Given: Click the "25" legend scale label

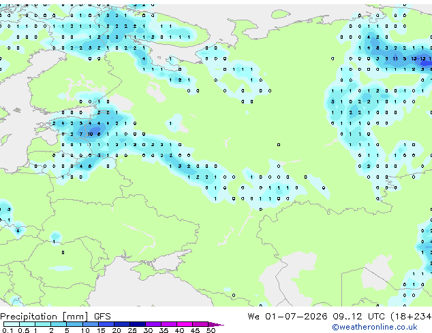Looking at the screenshot, I should pyautogui.click(x=132, y=330).
